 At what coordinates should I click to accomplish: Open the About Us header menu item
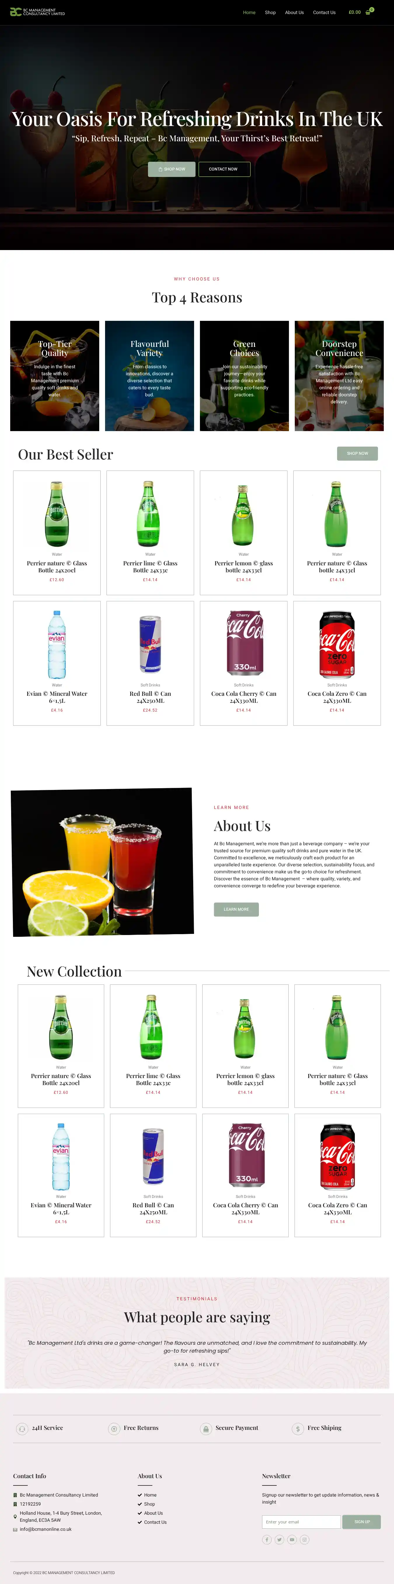click(x=294, y=12)
